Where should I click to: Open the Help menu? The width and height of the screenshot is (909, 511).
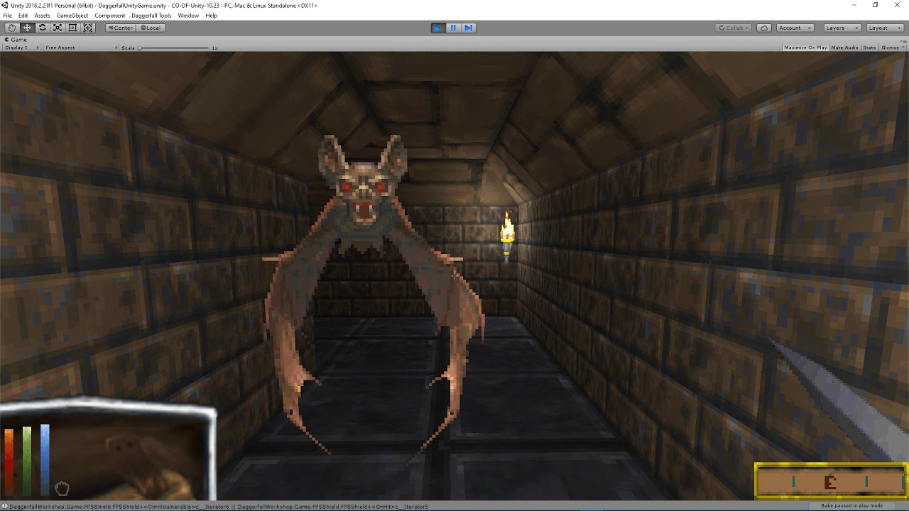pyautogui.click(x=211, y=16)
